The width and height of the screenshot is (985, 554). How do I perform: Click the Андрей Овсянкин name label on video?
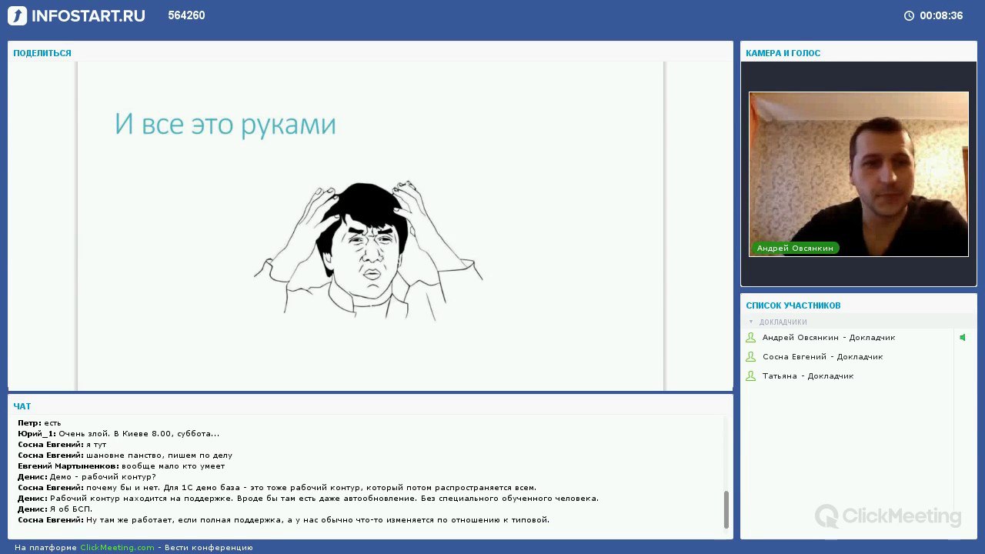795,248
